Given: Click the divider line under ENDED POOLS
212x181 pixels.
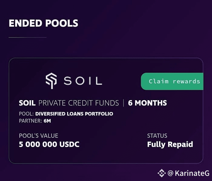Looking at the screenshot, I should [x=27, y=37].
